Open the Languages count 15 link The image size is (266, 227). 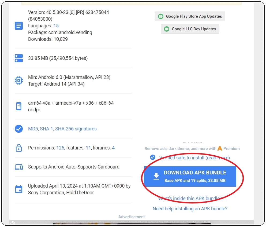point(56,26)
